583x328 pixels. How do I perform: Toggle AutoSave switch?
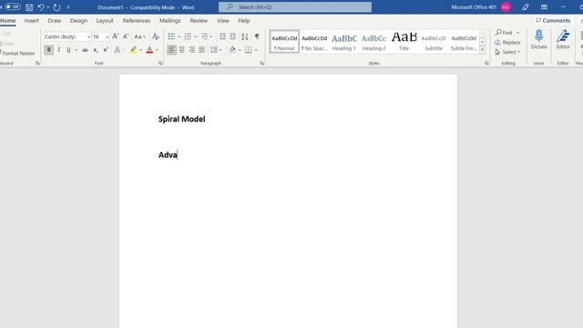click(13, 7)
